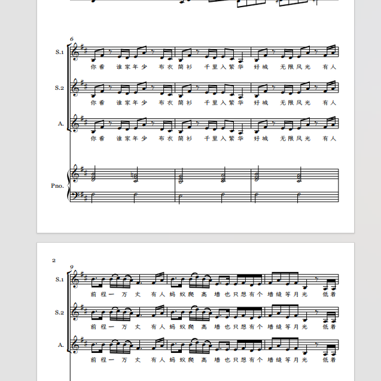The height and width of the screenshot is (381, 381).
Task: Click lyrics 无限风光 under the alto staff
Action: pos(295,139)
